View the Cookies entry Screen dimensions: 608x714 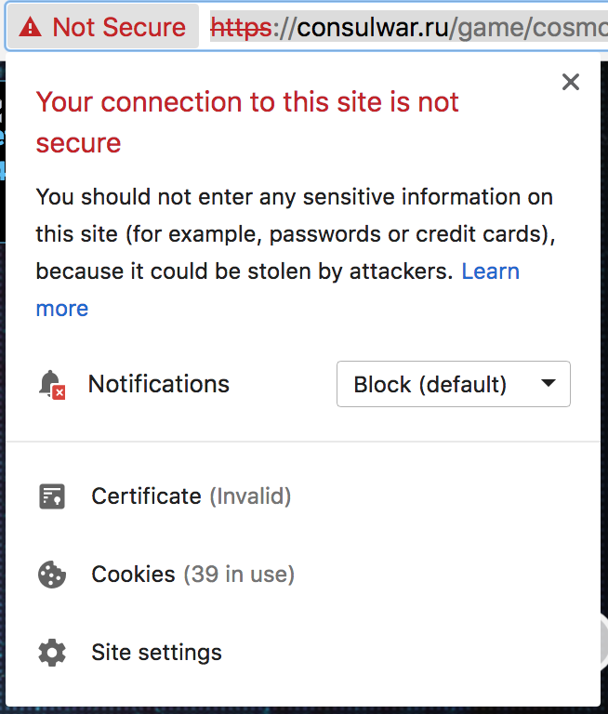[x=133, y=575]
